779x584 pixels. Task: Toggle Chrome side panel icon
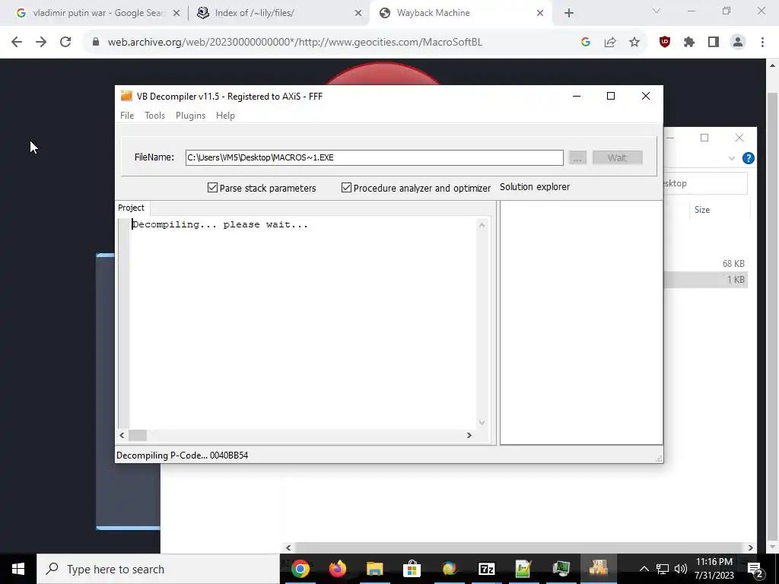coord(714,43)
